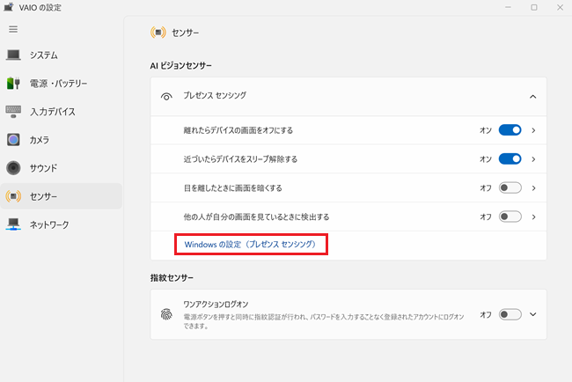Enable ワンアクションログオン toggle
Image resolution: width=572 pixels, height=382 pixels.
tap(510, 314)
